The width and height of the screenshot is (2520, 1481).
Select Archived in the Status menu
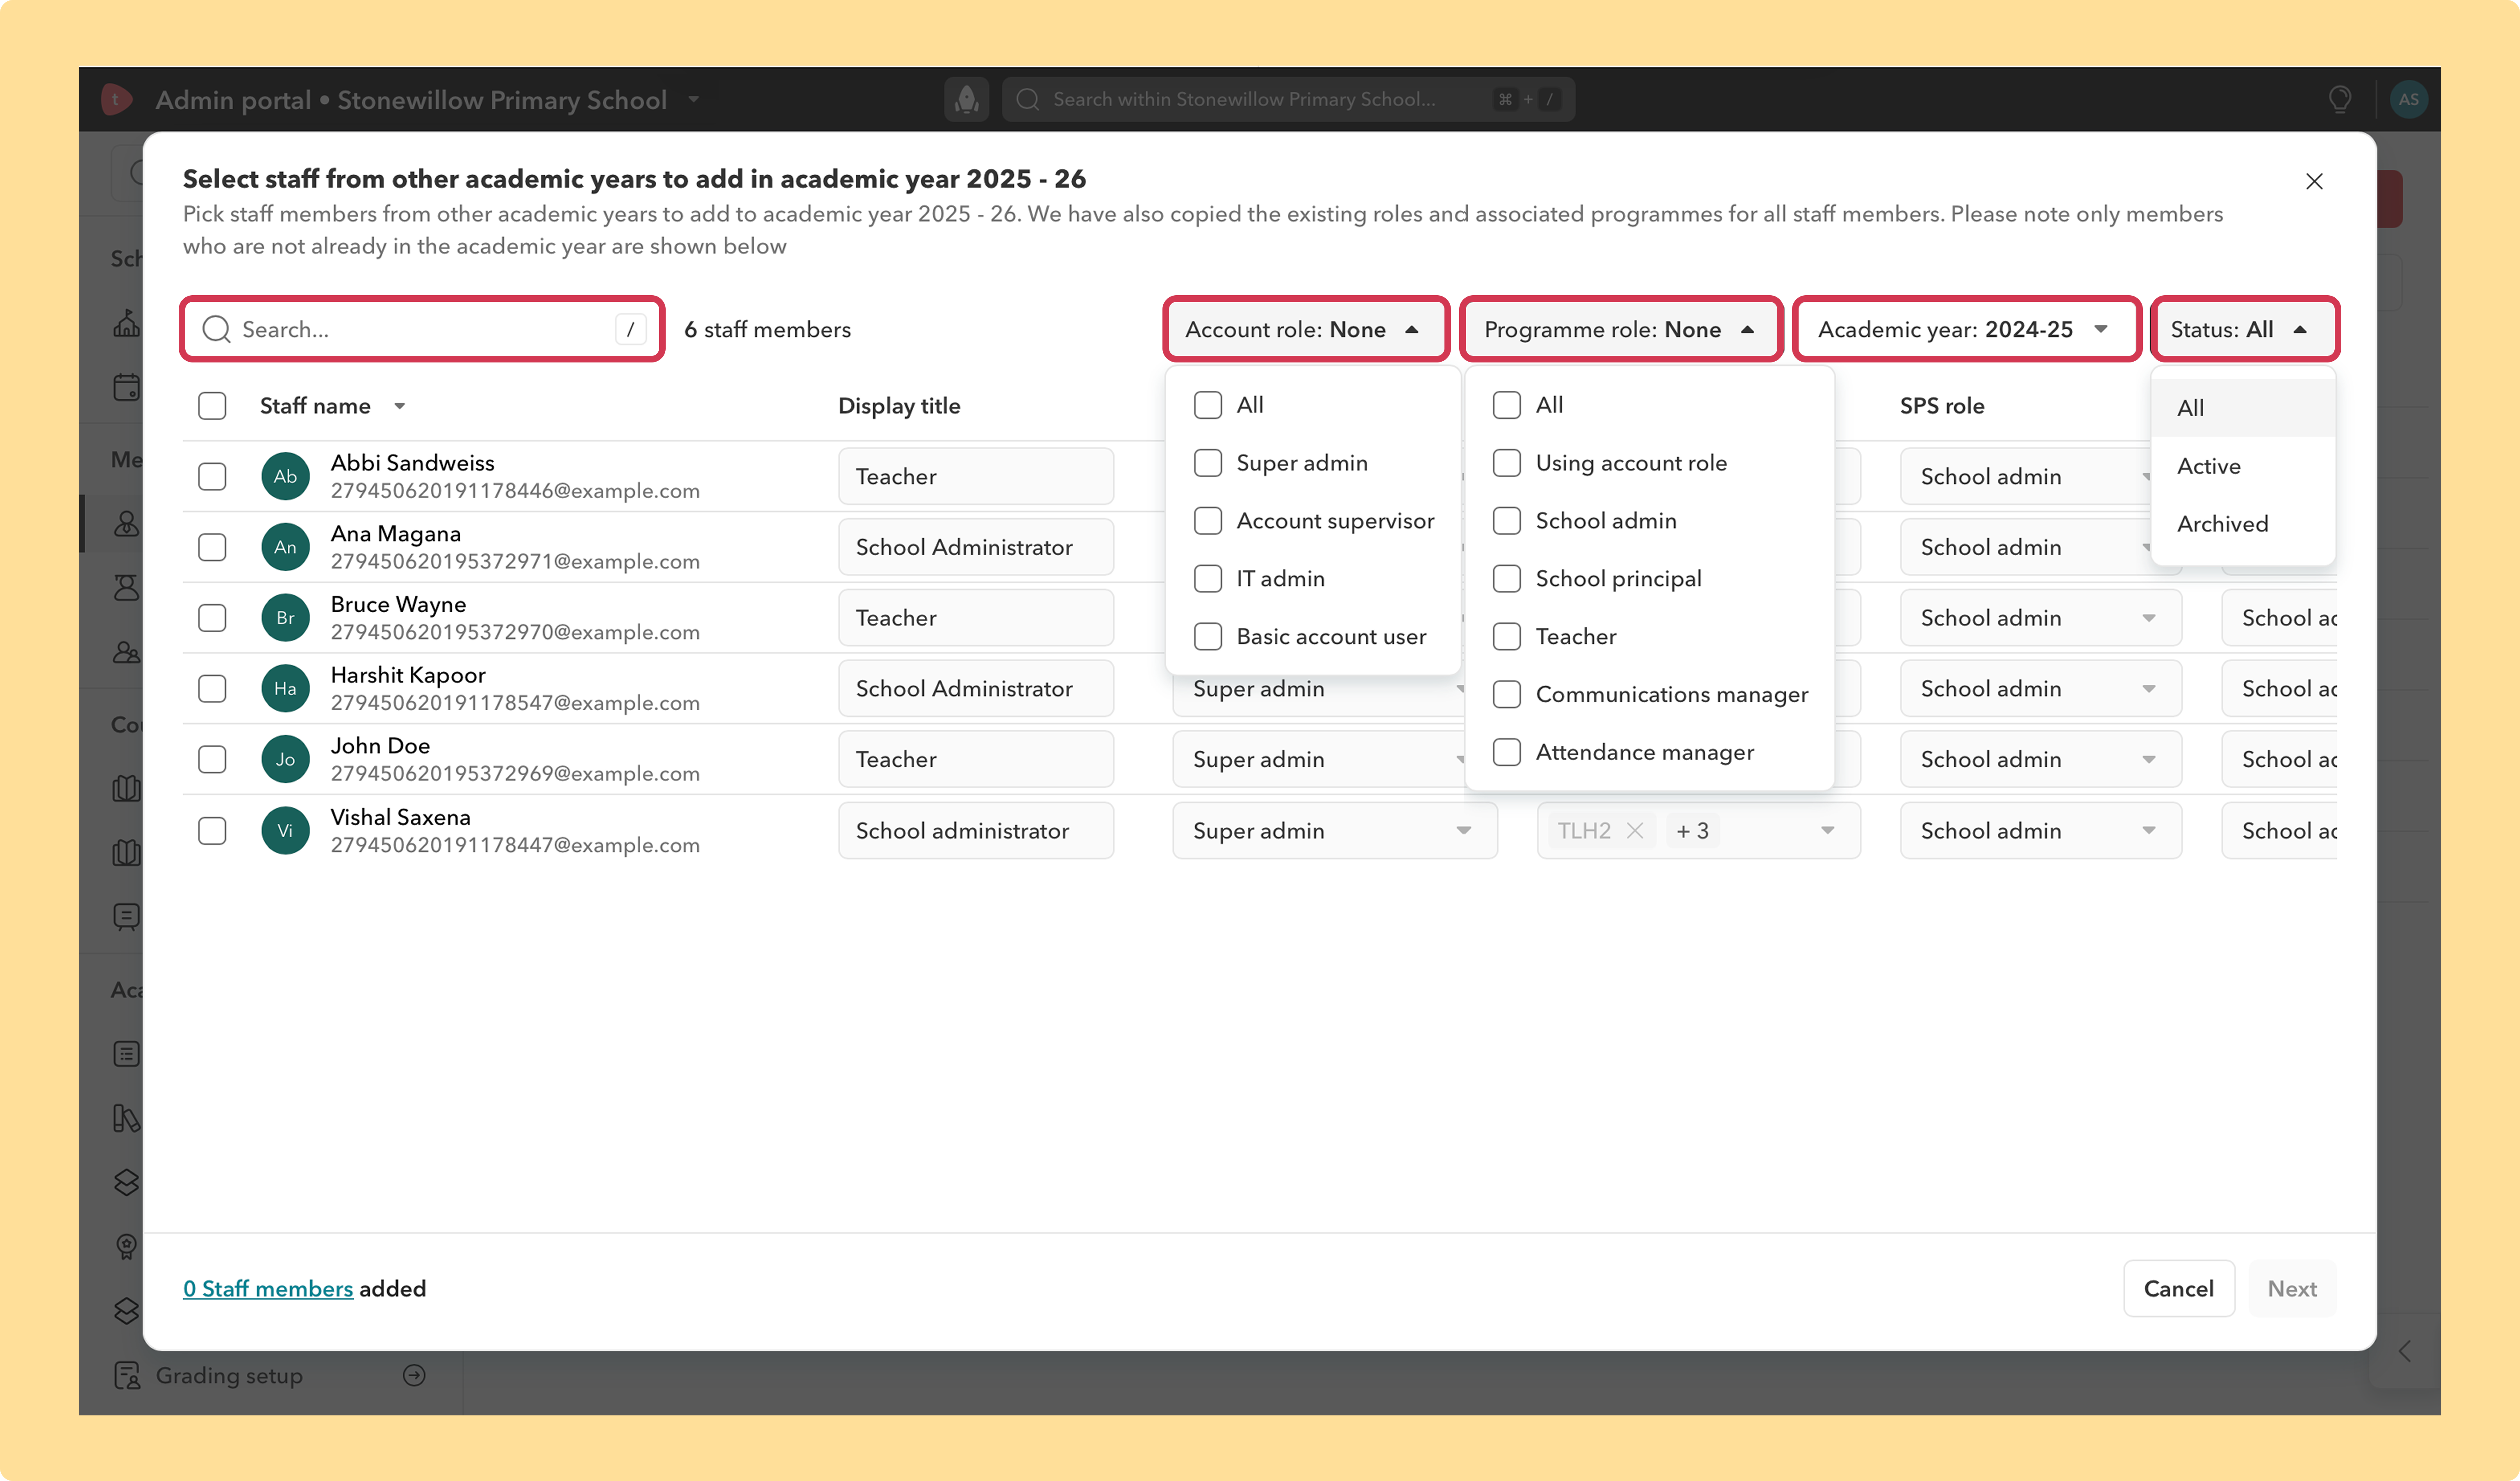[x=2243, y=523]
